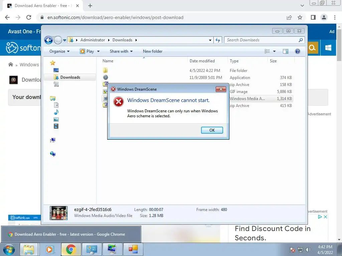Refresh the Downloads folder view
This screenshot has height=256, width=342.
[x=218, y=40]
